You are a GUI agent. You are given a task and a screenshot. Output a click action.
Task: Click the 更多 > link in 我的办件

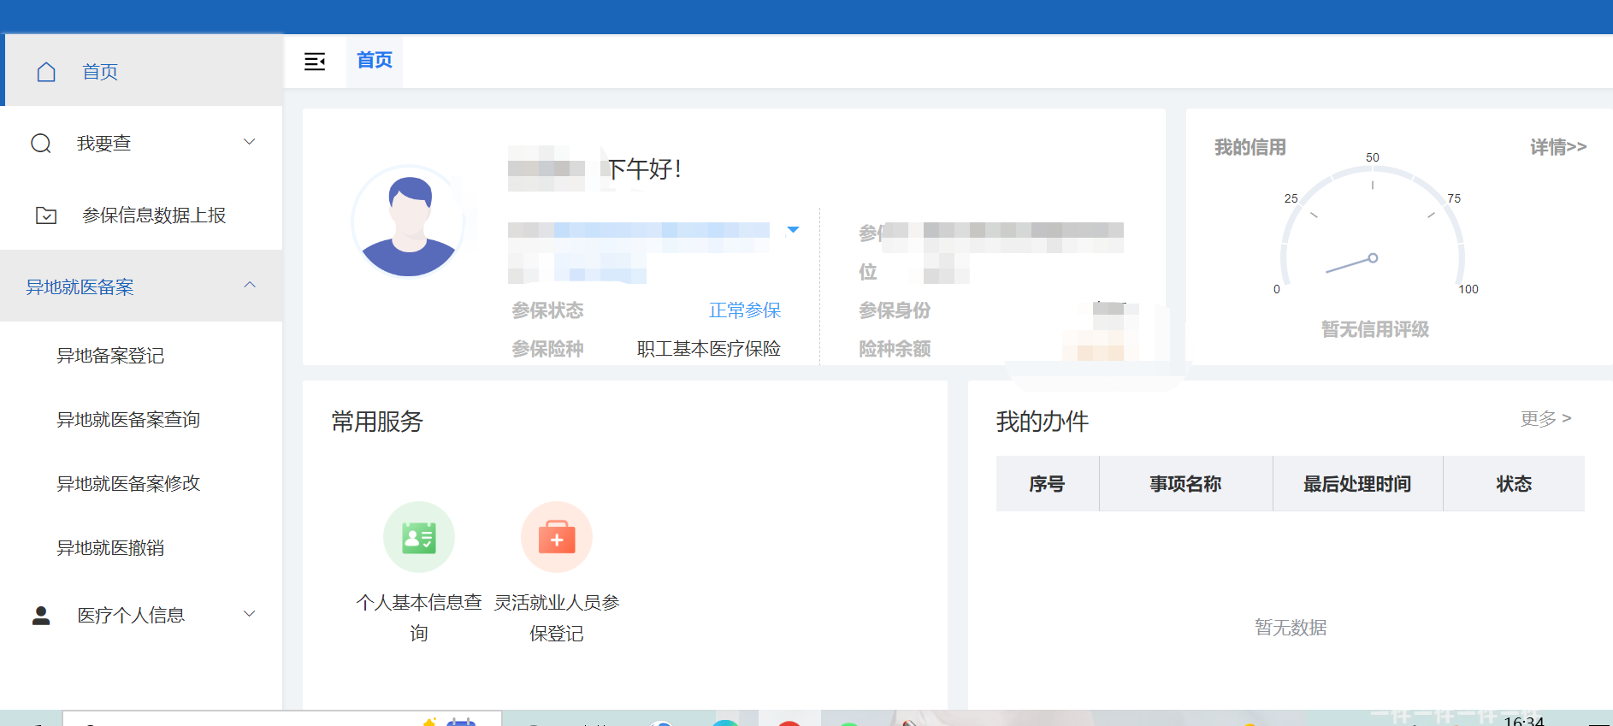click(x=1545, y=419)
